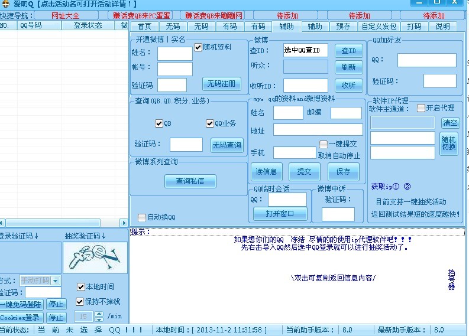The height and width of the screenshot is (336, 469).
Task: Click the 手机 input field
Action: coord(295,152)
